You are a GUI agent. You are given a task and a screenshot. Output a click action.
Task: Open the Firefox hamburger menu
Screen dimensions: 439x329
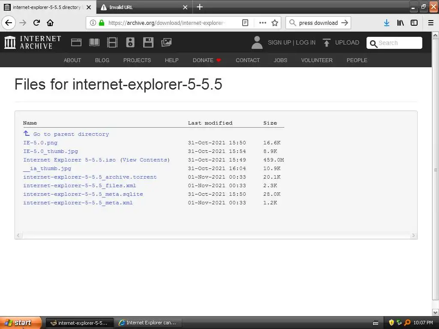coord(431,23)
